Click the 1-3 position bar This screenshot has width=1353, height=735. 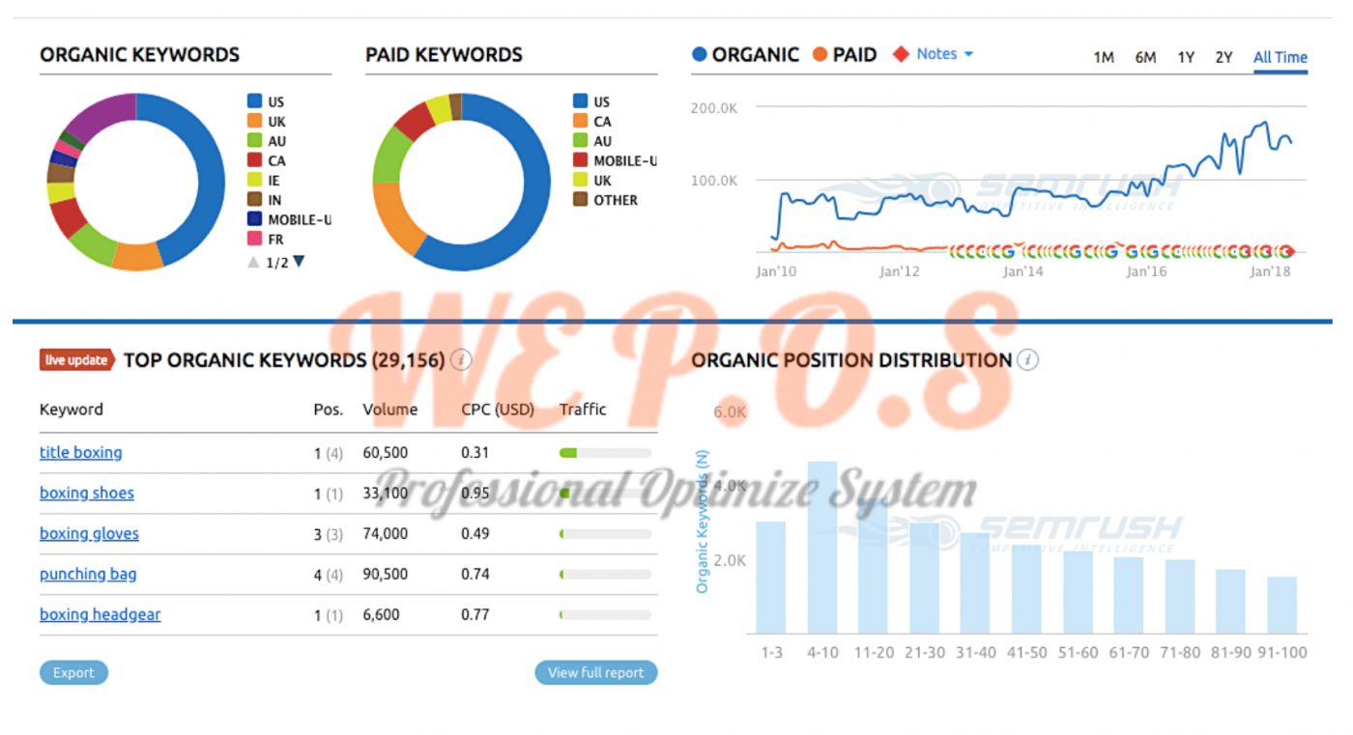point(771,578)
